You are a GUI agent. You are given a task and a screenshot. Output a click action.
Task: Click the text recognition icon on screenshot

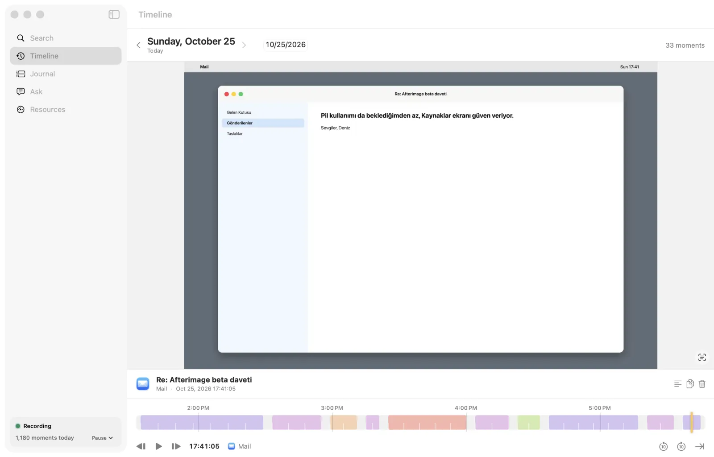point(702,358)
